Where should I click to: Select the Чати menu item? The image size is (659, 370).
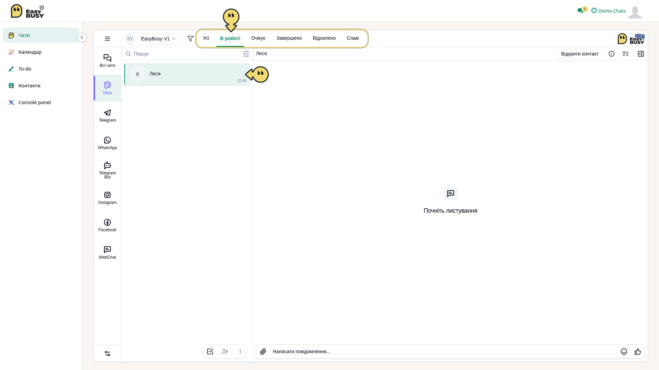point(41,35)
